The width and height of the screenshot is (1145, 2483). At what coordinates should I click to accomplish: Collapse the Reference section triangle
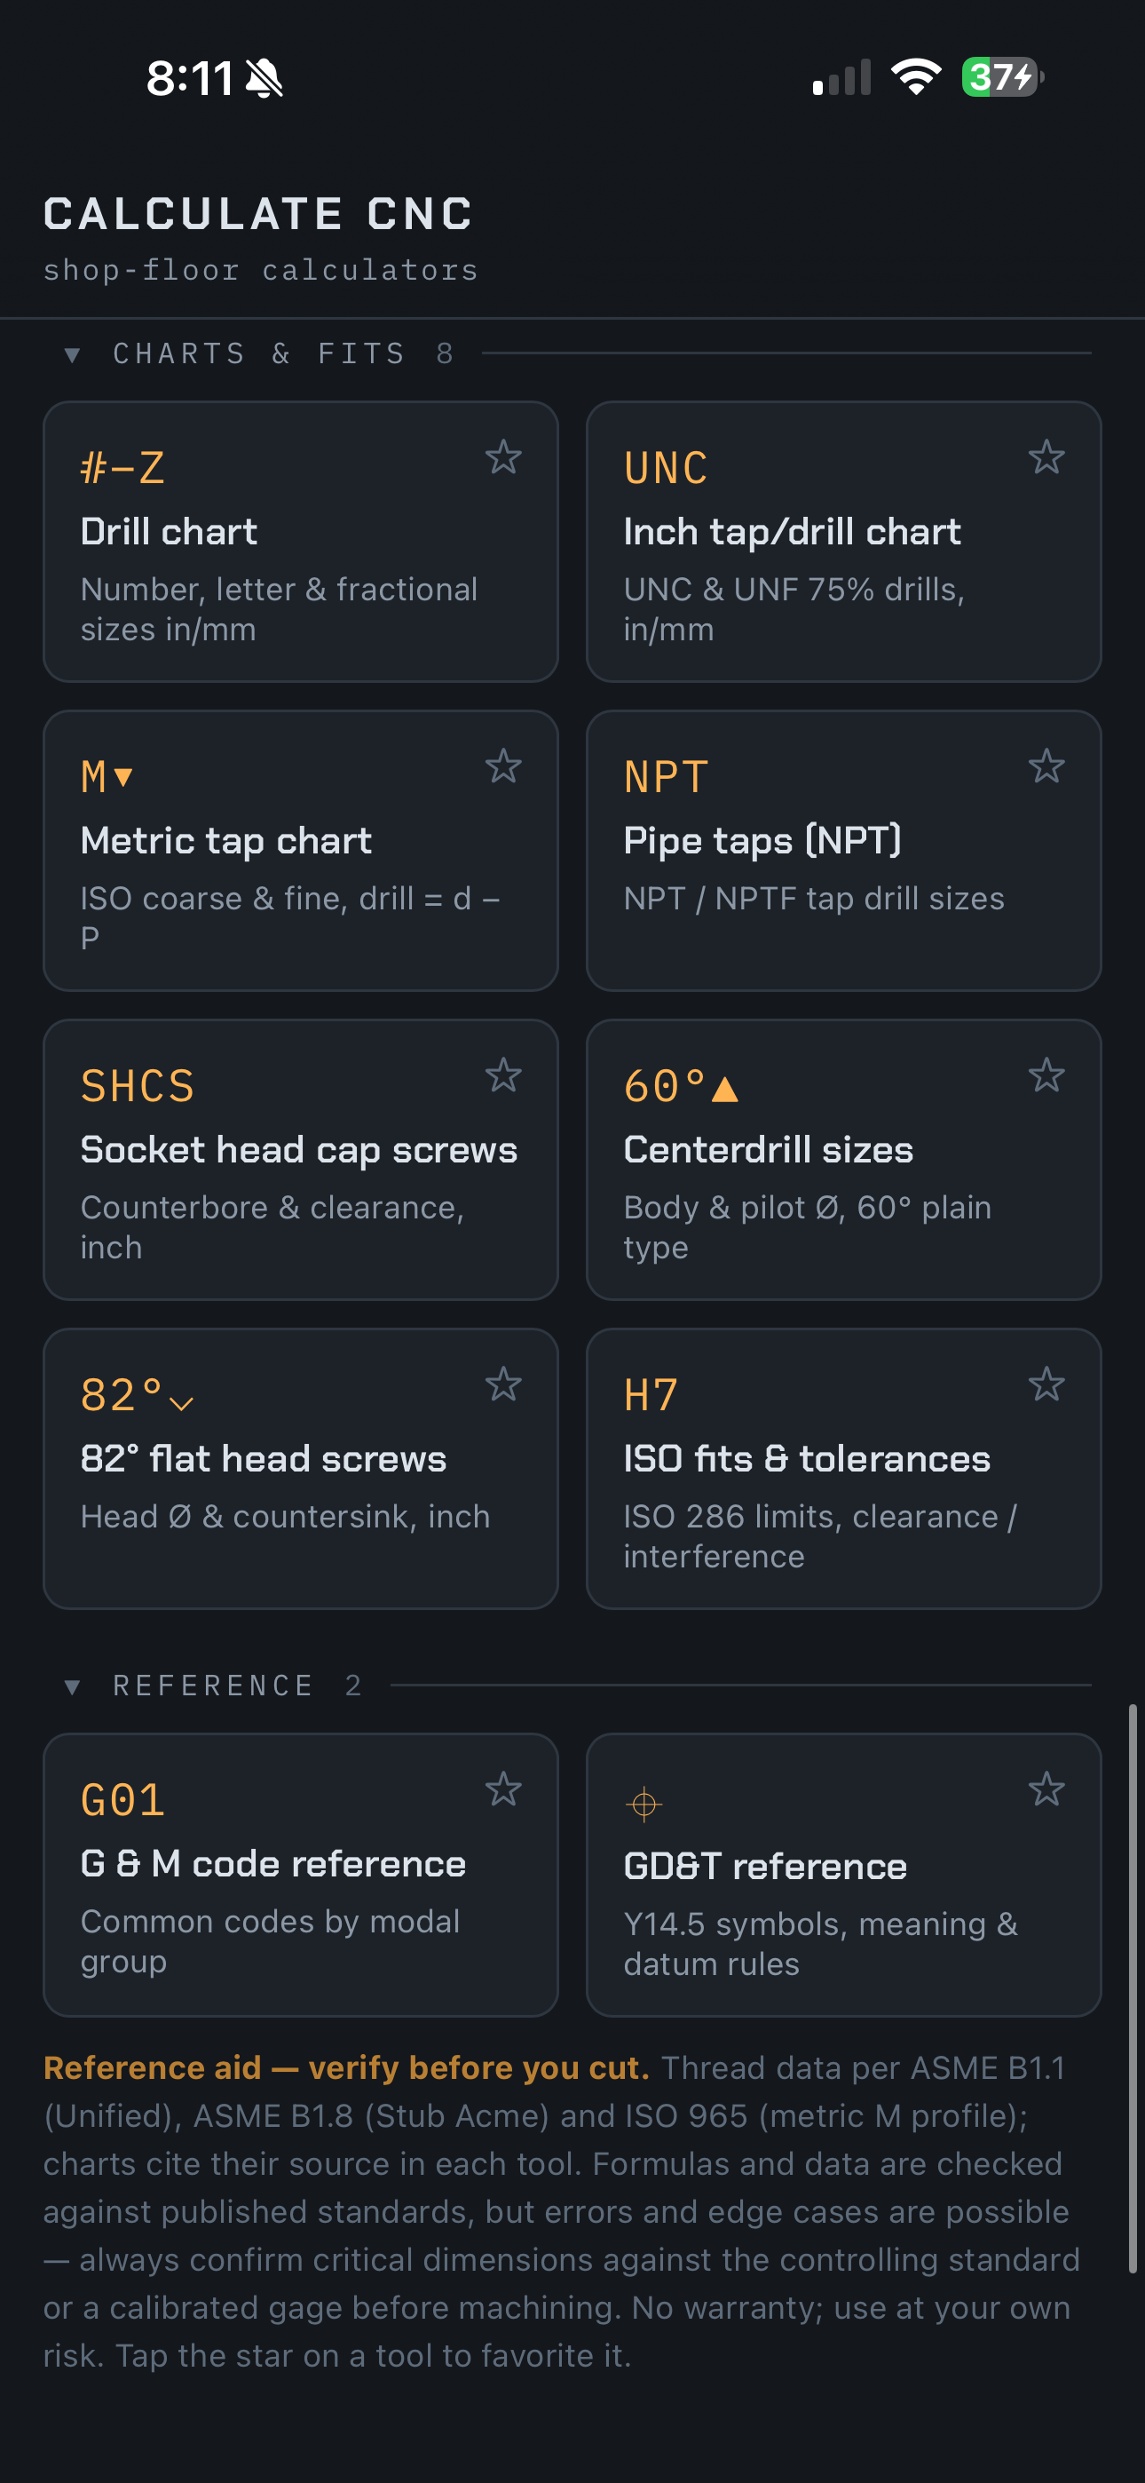(x=72, y=1686)
